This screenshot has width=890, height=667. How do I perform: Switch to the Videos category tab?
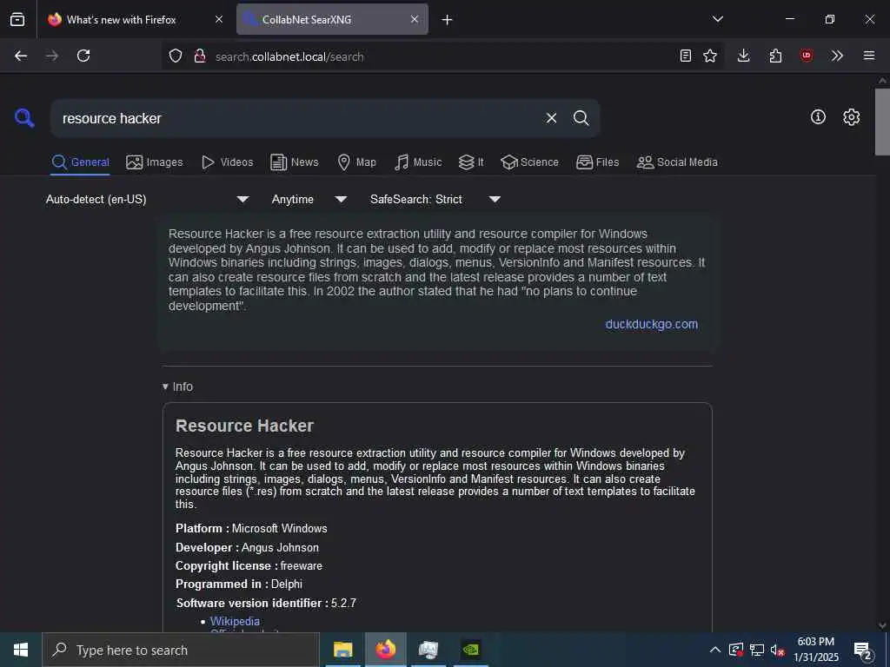(227, 162)
